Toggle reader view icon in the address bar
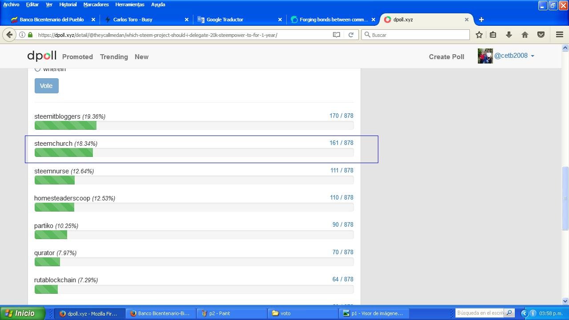 (x=337, y=35)
